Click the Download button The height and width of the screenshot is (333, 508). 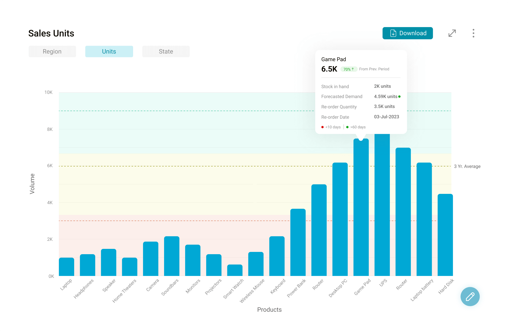pos(407,33)
